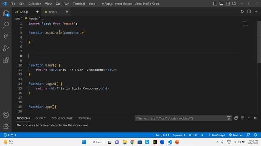
Task: Show hidden system tray icons chevron
Action: (217, 142)
